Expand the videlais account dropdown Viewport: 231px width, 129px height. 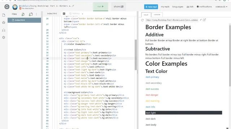pyautogui.click(x=221, y=7)
